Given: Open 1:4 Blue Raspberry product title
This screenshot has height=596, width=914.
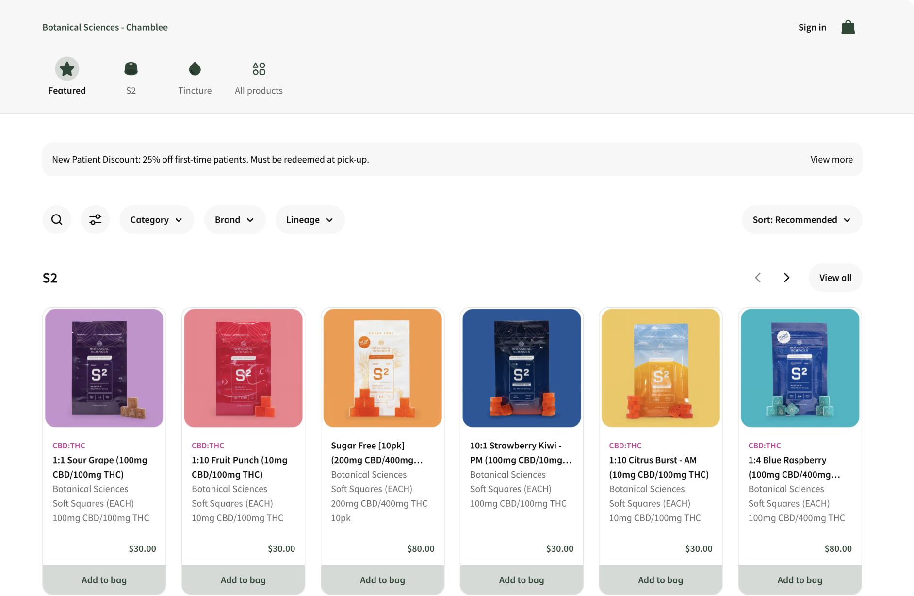Looking at the screenshot, I should tap(795, 467).
